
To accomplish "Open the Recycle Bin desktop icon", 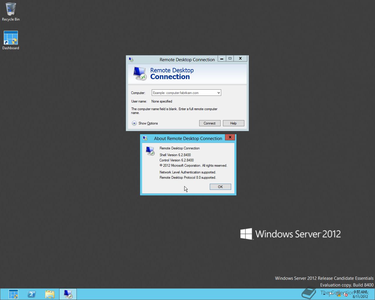I will pyautogui.click(x=11, y=12).
